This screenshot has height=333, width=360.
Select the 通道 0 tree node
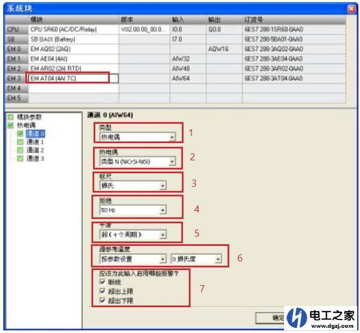tap(34, 134)
